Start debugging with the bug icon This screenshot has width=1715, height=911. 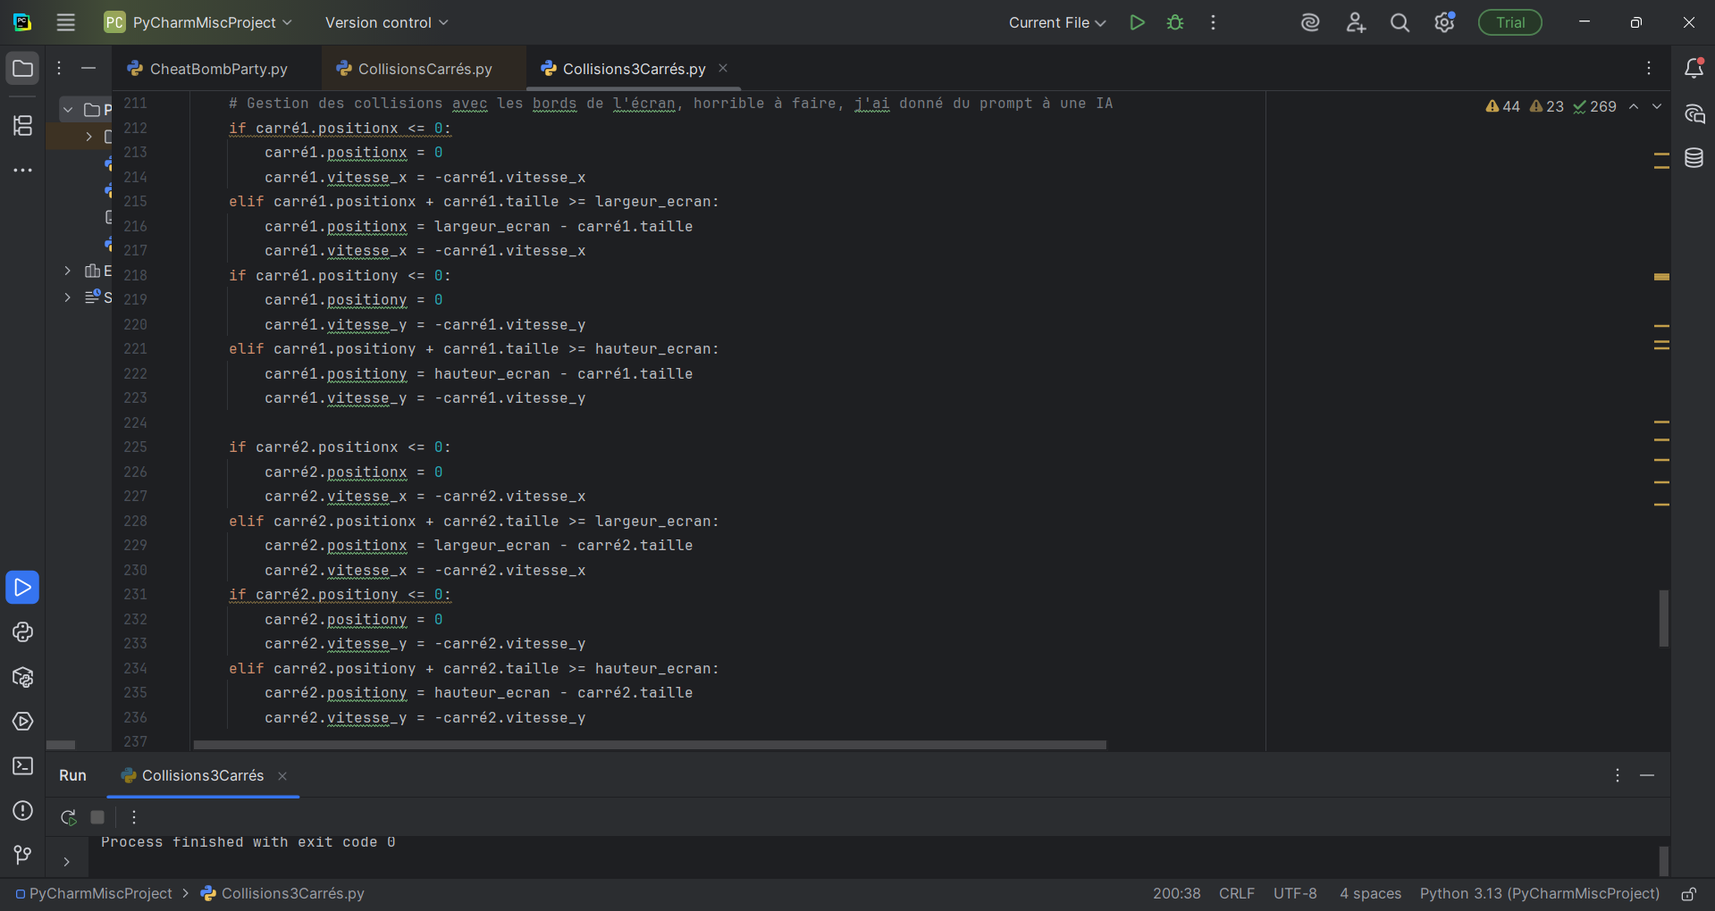click(1175, 22)
